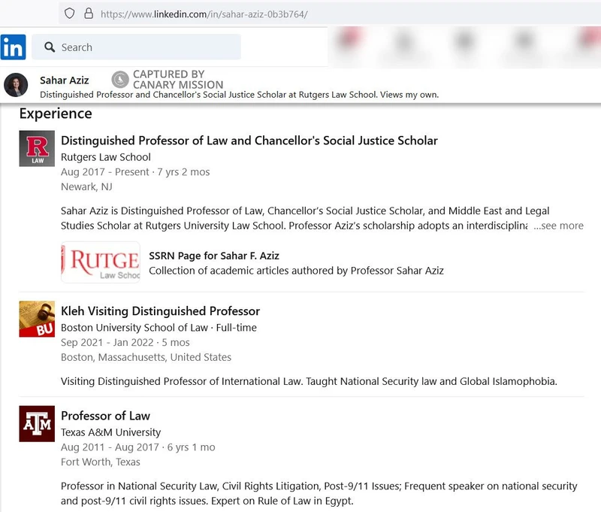Viewport: 601px width, 512px height.
Task: Click the profile headline 'Views my own' text
Action: click(x=409, y=95)
